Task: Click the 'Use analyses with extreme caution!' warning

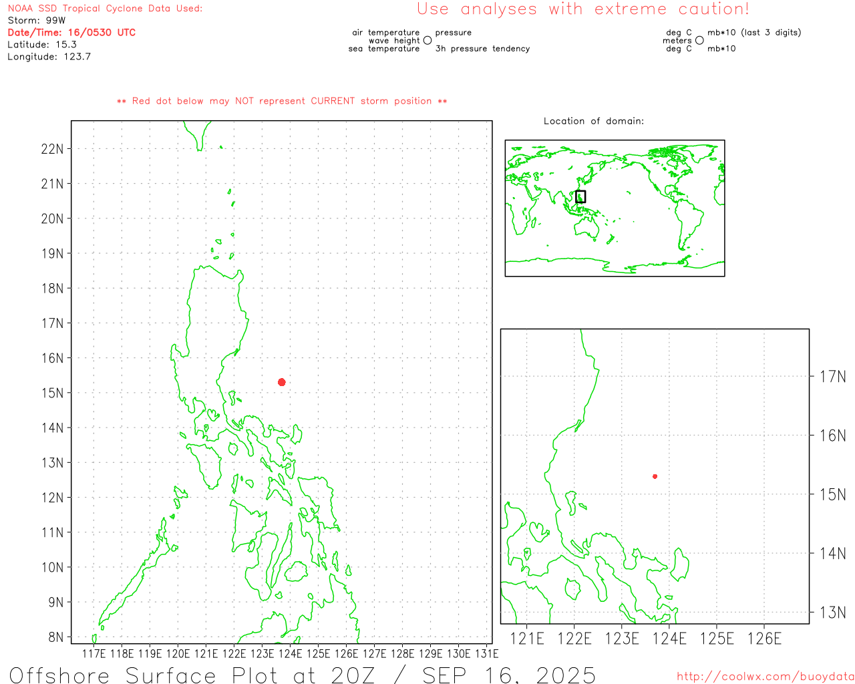Action: click(583, 9)
